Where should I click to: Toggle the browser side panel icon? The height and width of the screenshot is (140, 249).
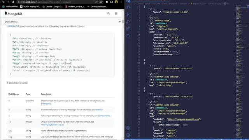click(112, 2)
